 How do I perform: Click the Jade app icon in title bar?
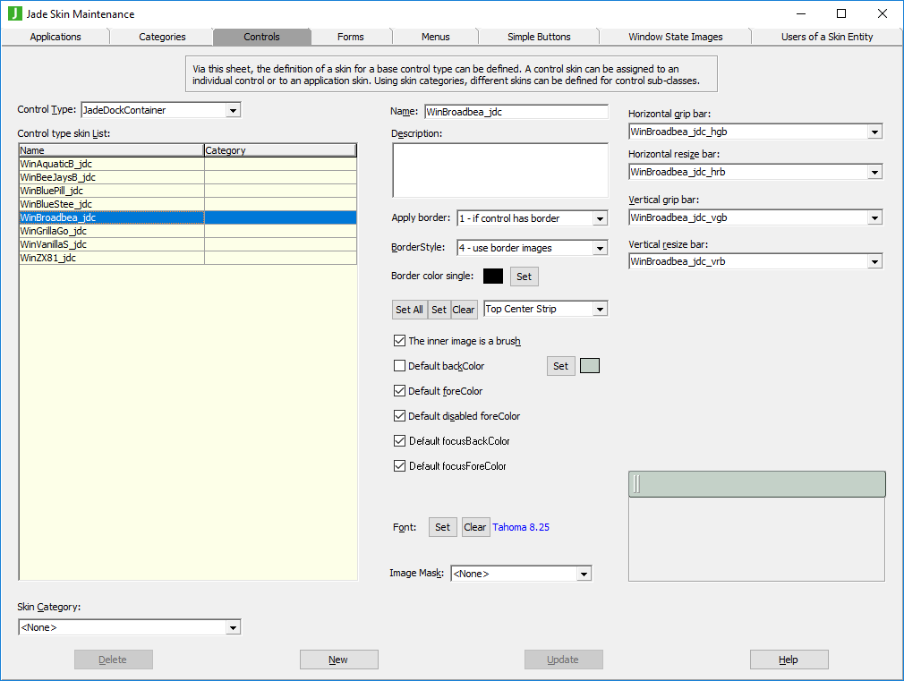tap(14, 13)
